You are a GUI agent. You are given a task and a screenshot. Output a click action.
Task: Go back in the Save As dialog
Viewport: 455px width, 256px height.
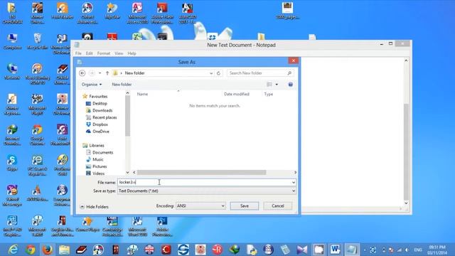(82, 73)
